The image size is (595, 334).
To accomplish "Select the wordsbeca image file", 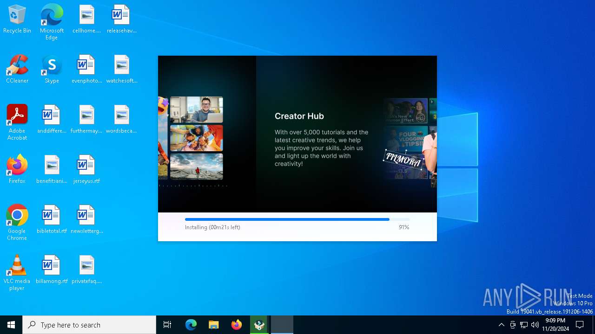I will (x=121, y=120).
